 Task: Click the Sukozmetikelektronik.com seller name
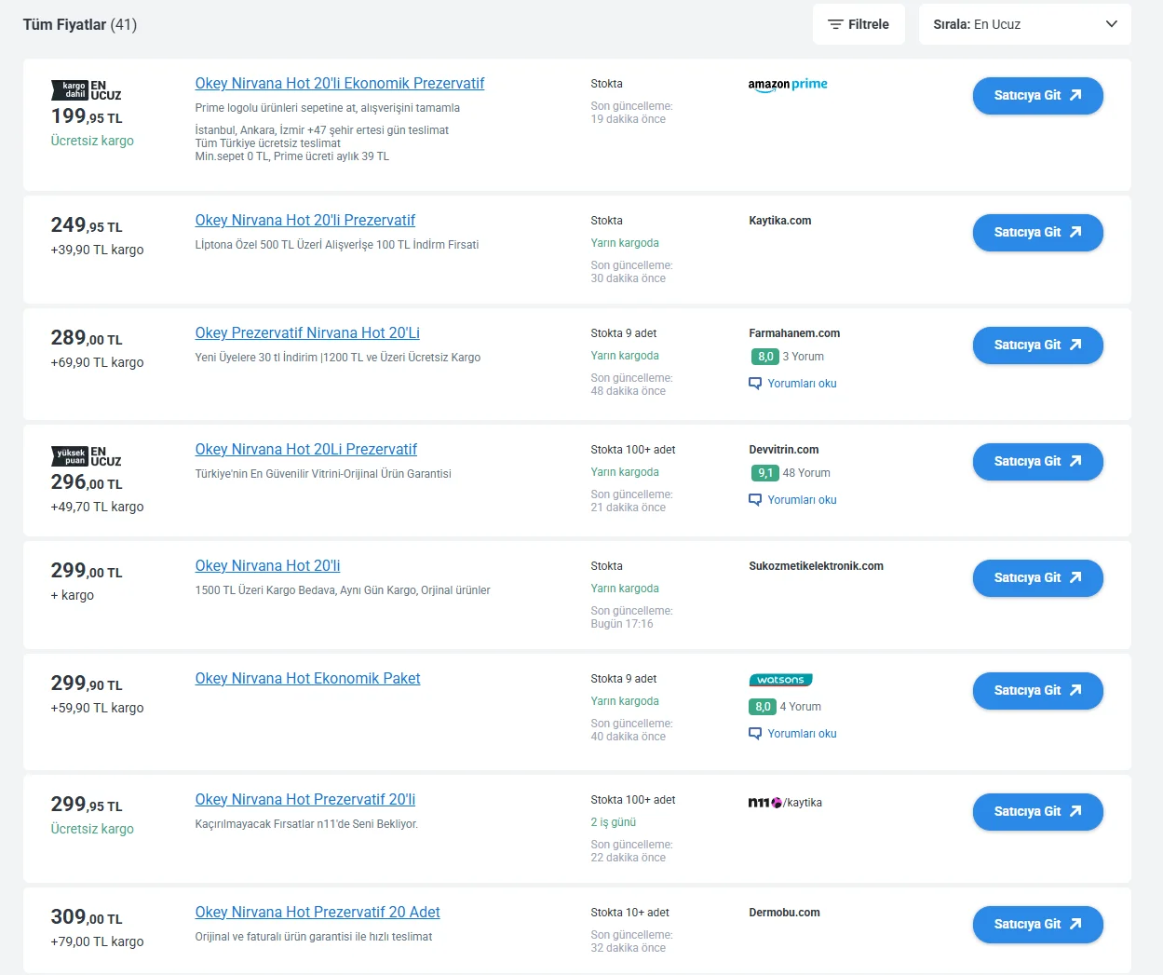(x=816, y=566)
